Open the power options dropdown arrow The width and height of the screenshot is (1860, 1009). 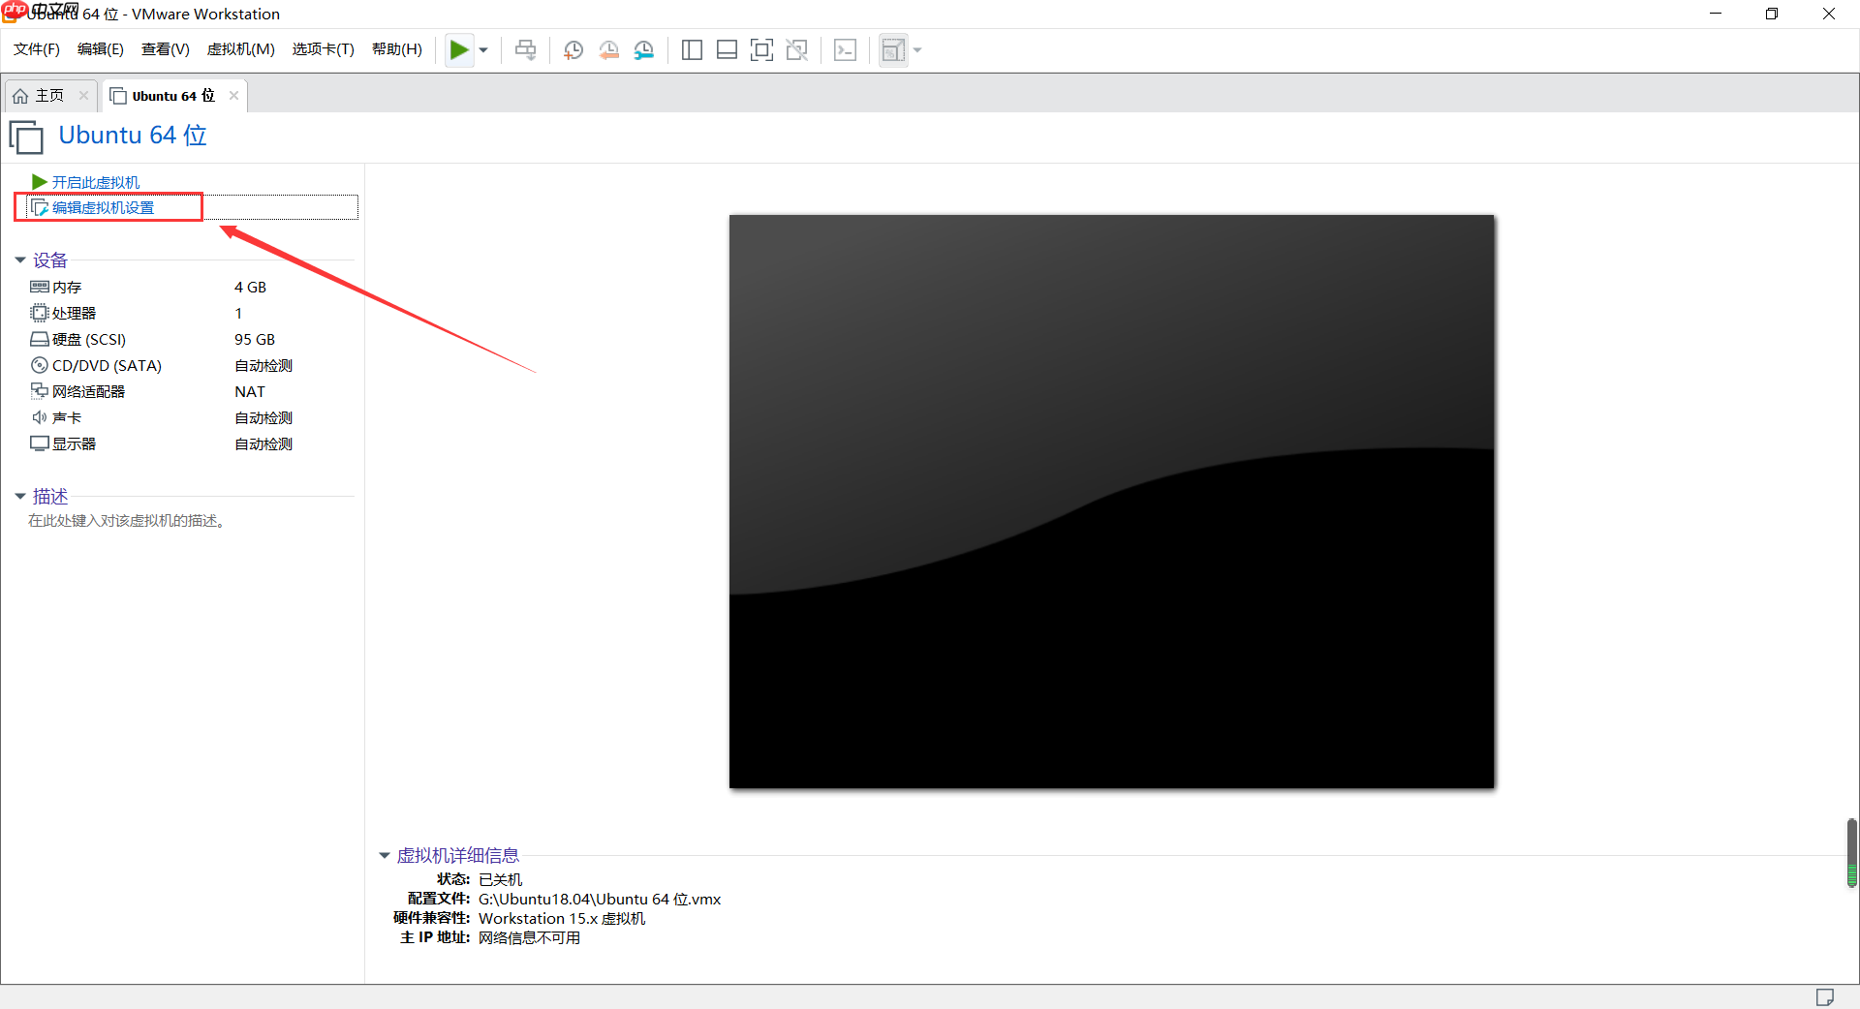tap(482, 49)
